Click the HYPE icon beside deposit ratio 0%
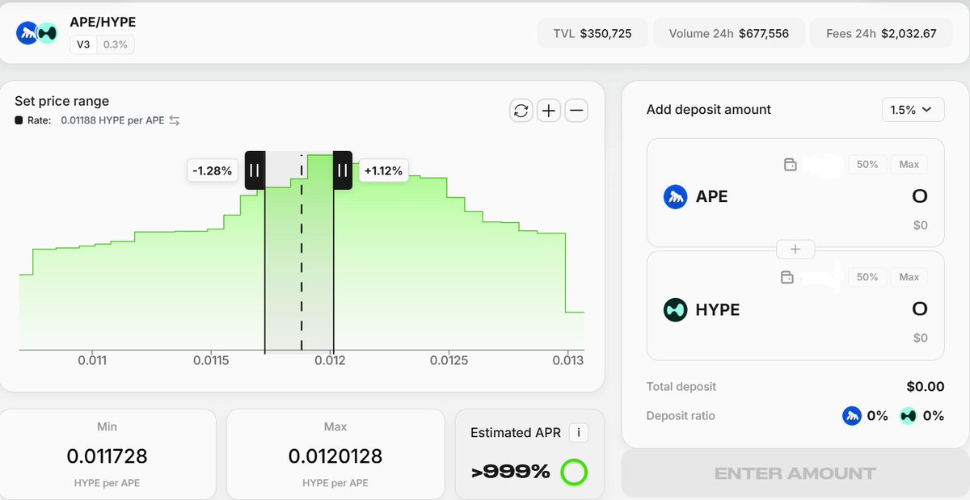Image resolution: width=970 pixels, height=500 pixels. point(909,416)
